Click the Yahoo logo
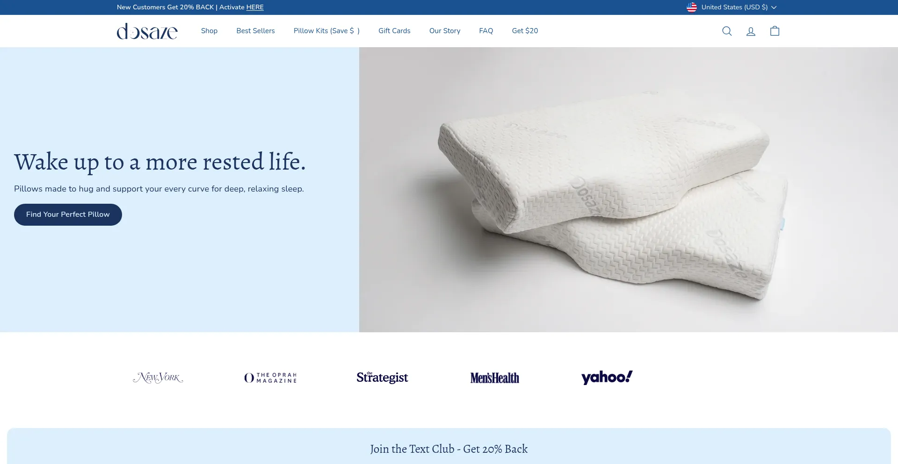898x464 pixels. pos(607,378)
